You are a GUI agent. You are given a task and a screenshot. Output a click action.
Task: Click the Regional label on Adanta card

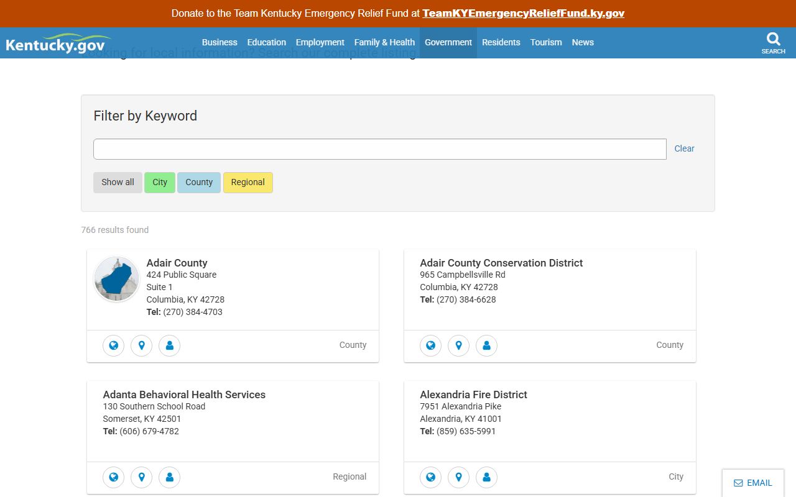[349, 476]
